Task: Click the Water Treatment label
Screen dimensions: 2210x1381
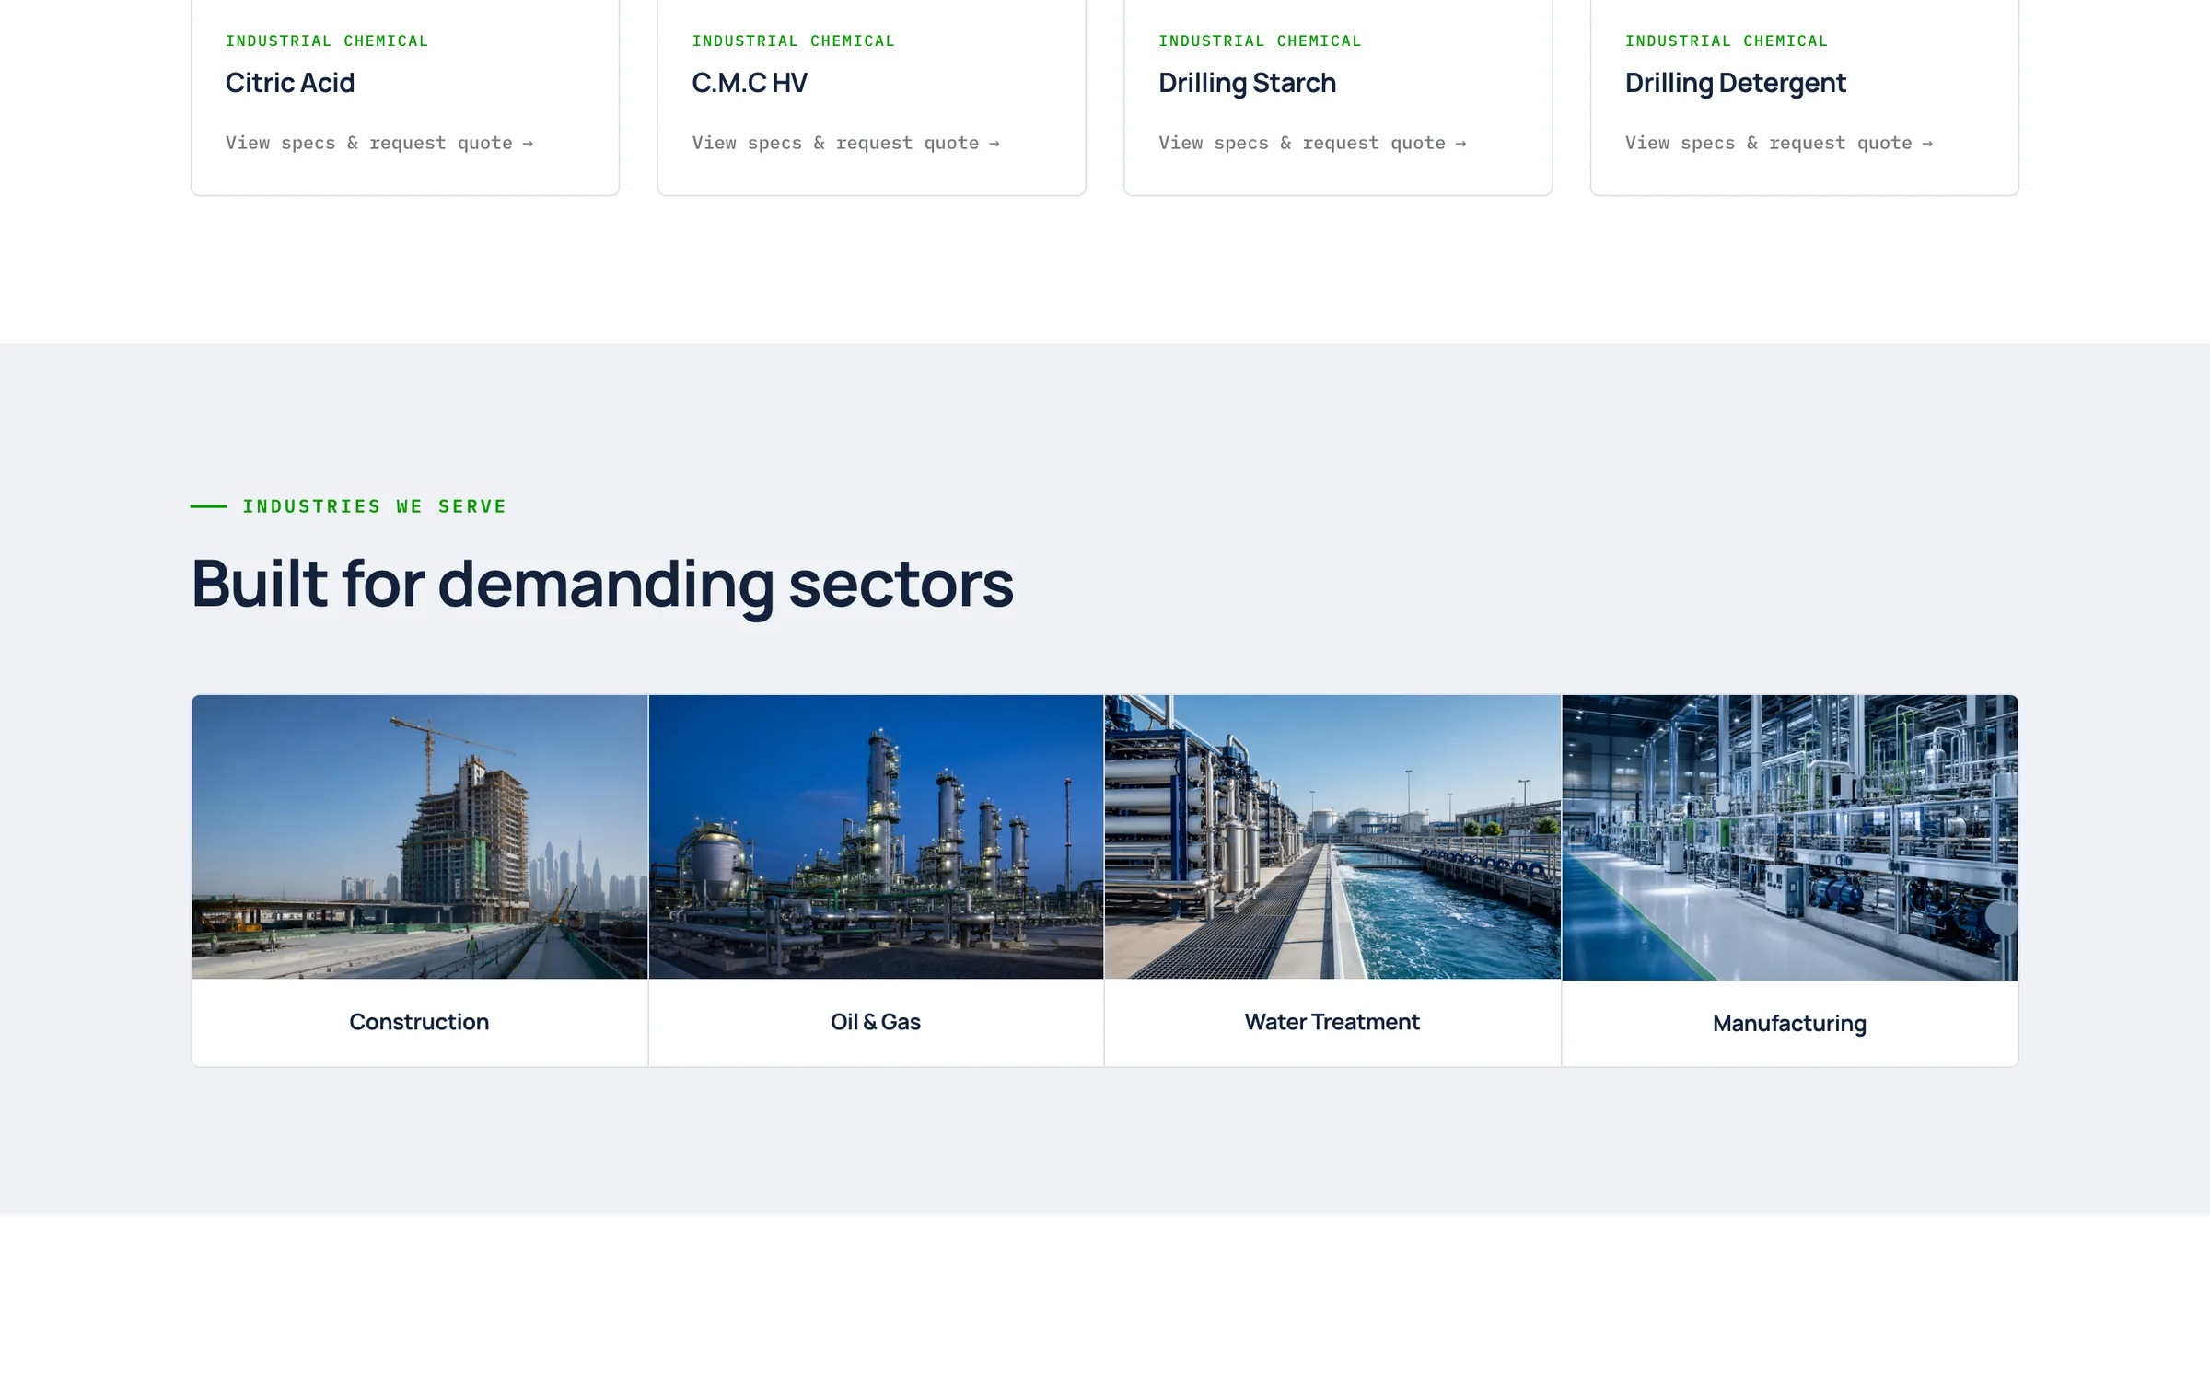Action: pyautogui.click(x=1332, y=1022)
